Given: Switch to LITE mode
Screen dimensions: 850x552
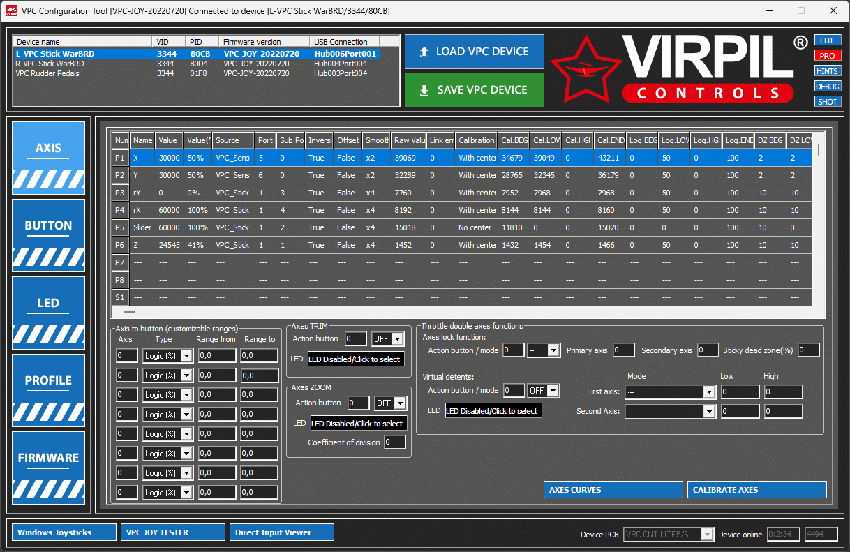Looking at the screenshot, I should tap(827, 40).
